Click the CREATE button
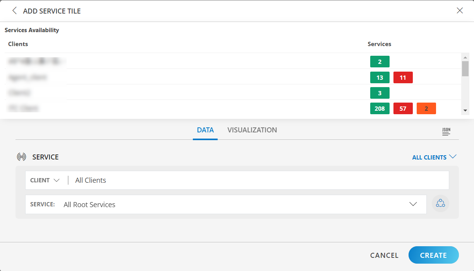This screenshot has height=271, width=474. (x=433, y=255)
